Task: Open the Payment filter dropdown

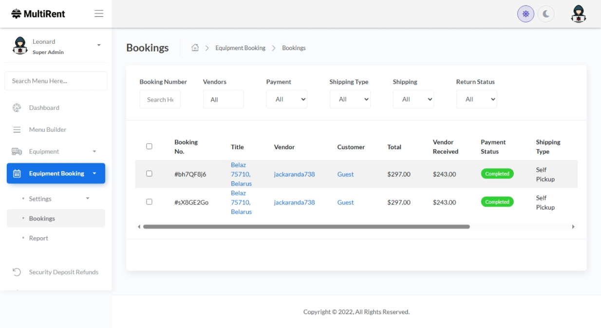Action: [x=286, y=99]
